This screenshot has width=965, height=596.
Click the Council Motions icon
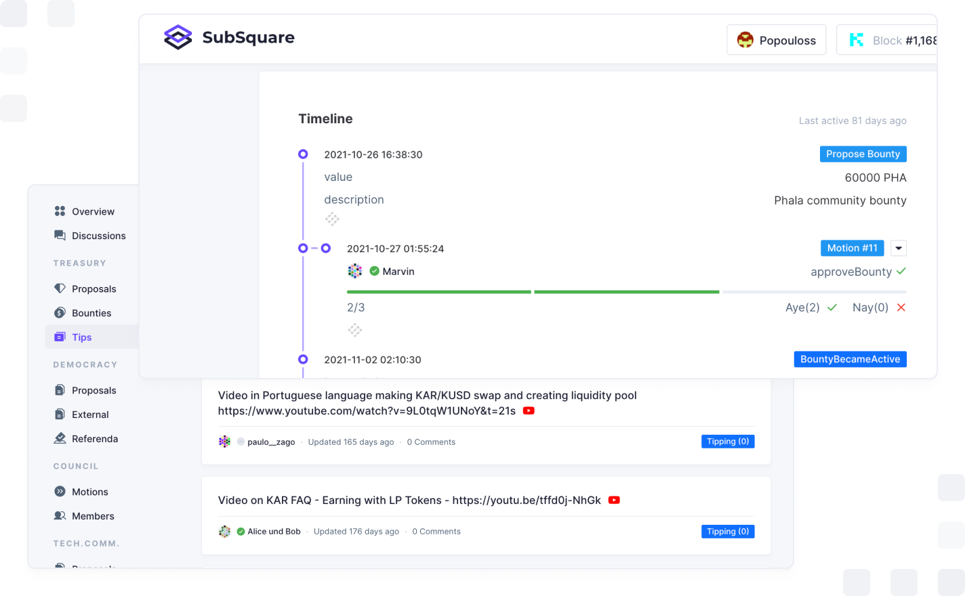(60, 492)
